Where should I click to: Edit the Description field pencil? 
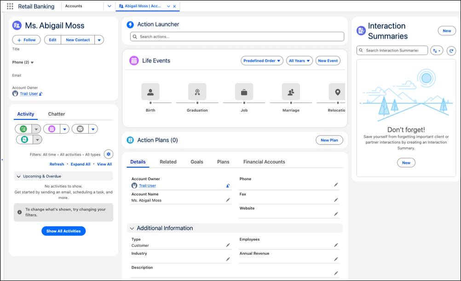tap(336, 273)
